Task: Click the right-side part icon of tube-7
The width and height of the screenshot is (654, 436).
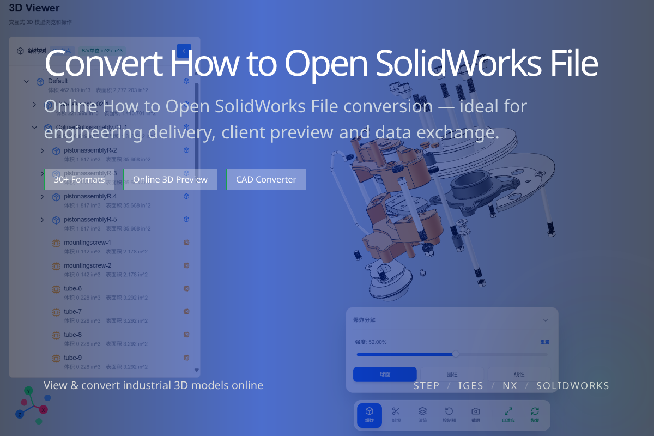Action: click(x=186, y=312)
